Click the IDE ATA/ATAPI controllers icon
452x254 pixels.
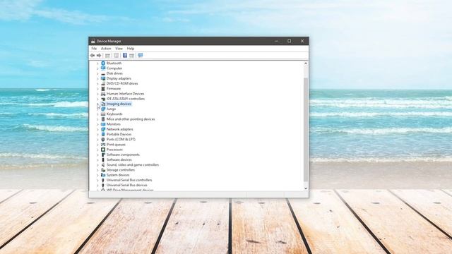point(103,99)
